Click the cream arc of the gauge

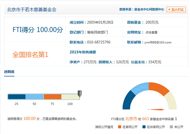[171, 100]
